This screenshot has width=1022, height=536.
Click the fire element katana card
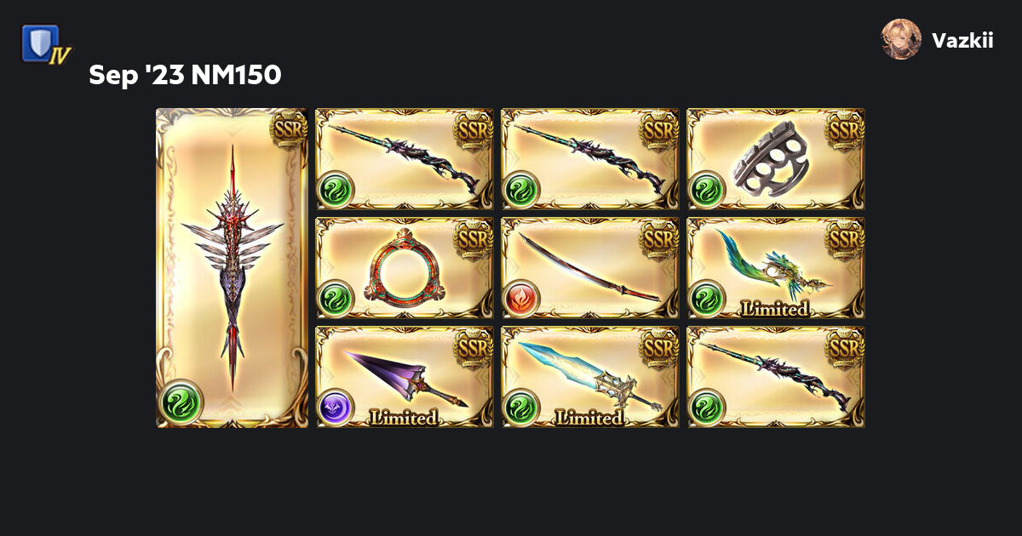(590, 268)
